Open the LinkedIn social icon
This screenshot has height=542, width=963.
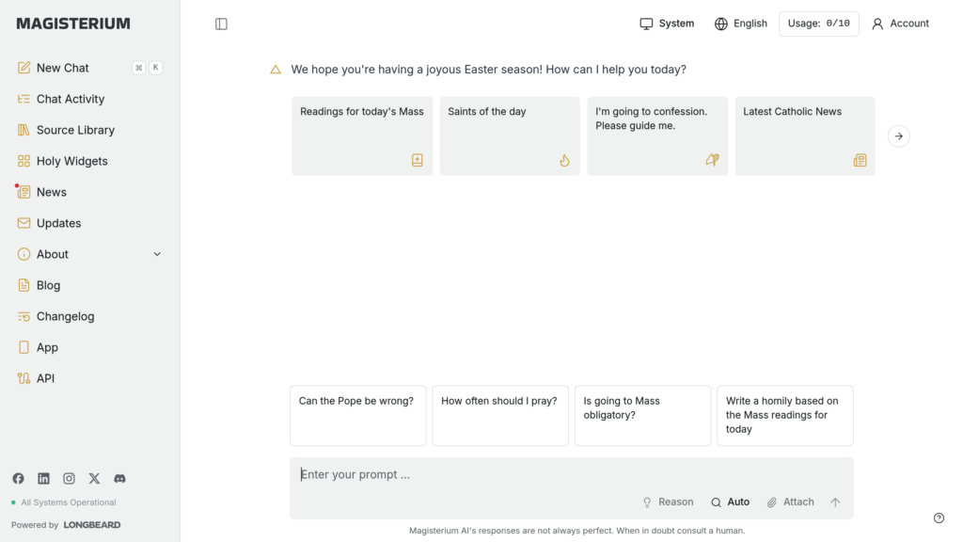(43, 478)
